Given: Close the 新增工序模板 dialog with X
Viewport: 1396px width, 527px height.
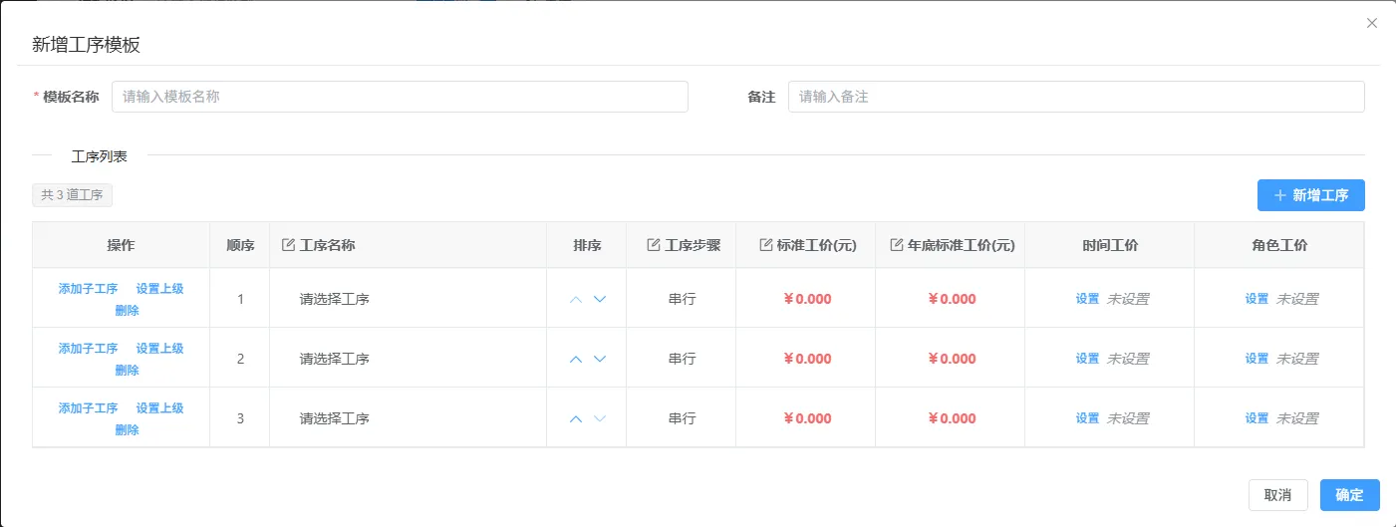Looking at the screenshot, I should [x=1372, y=23].
